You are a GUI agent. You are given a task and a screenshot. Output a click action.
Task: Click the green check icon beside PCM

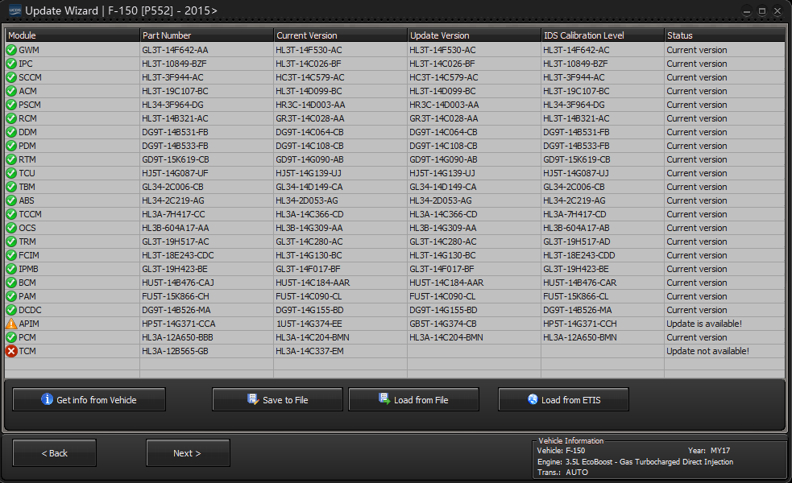(x=11, y=337)
